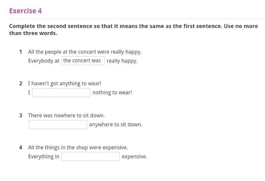Click question number 2
The width and height of the screenshot is (265, 181).
(x=21, y=84)
